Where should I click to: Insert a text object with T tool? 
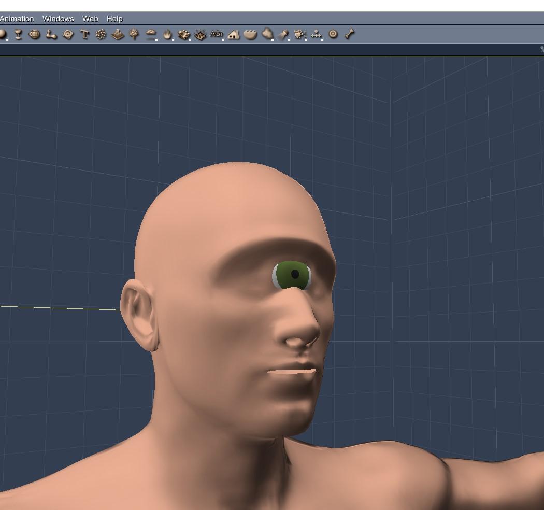point(84,34)
